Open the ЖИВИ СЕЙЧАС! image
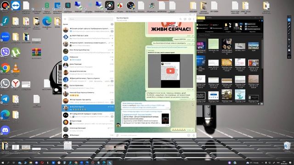Viewport: 294px width, 165px height. pyautogui.click(x=170, y=28)
